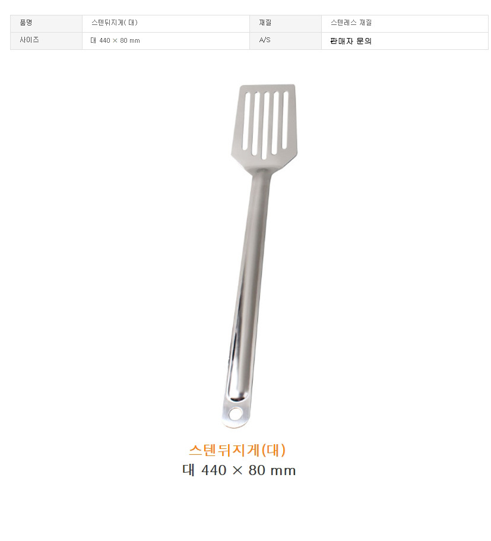Click the 품명 header cell
Image resolution: width=491 pixels, height=541 pixels.
46,23
